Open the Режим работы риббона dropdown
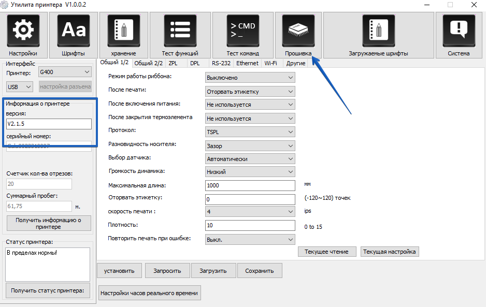 250,78
